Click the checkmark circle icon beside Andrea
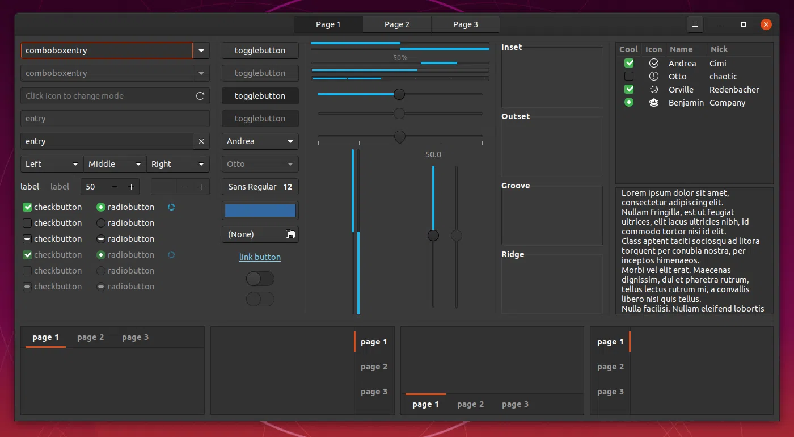This screenshot has width=794, height=437. (x=654, y=64)
